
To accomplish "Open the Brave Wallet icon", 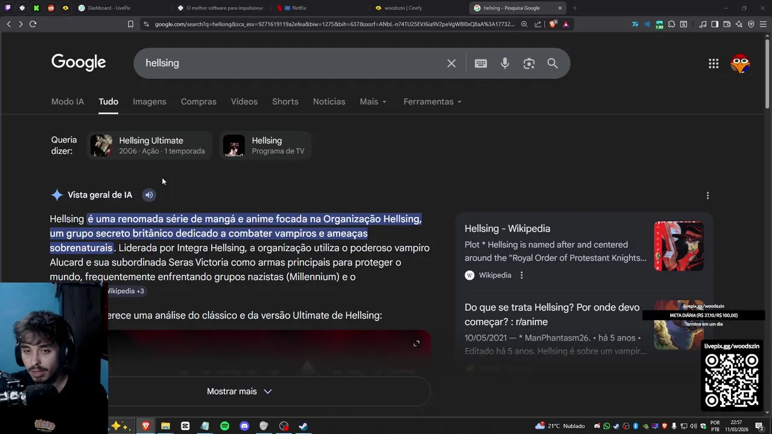I will 727,24.
